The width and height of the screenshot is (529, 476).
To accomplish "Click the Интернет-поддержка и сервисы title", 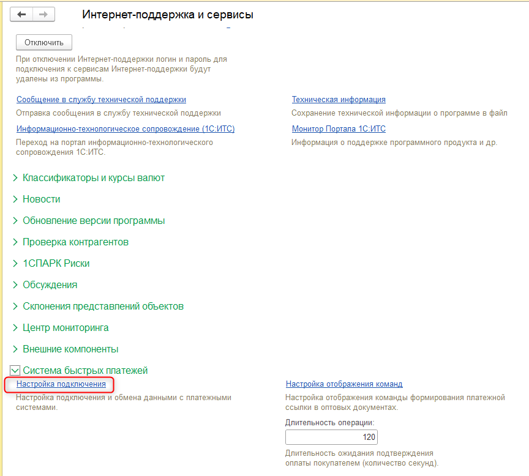I will 168,15.
